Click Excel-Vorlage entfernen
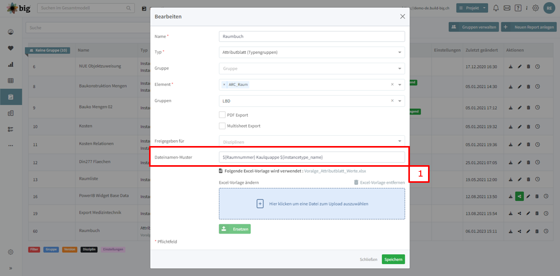Viewport: 560px width, 276px height. click(379, 182)
